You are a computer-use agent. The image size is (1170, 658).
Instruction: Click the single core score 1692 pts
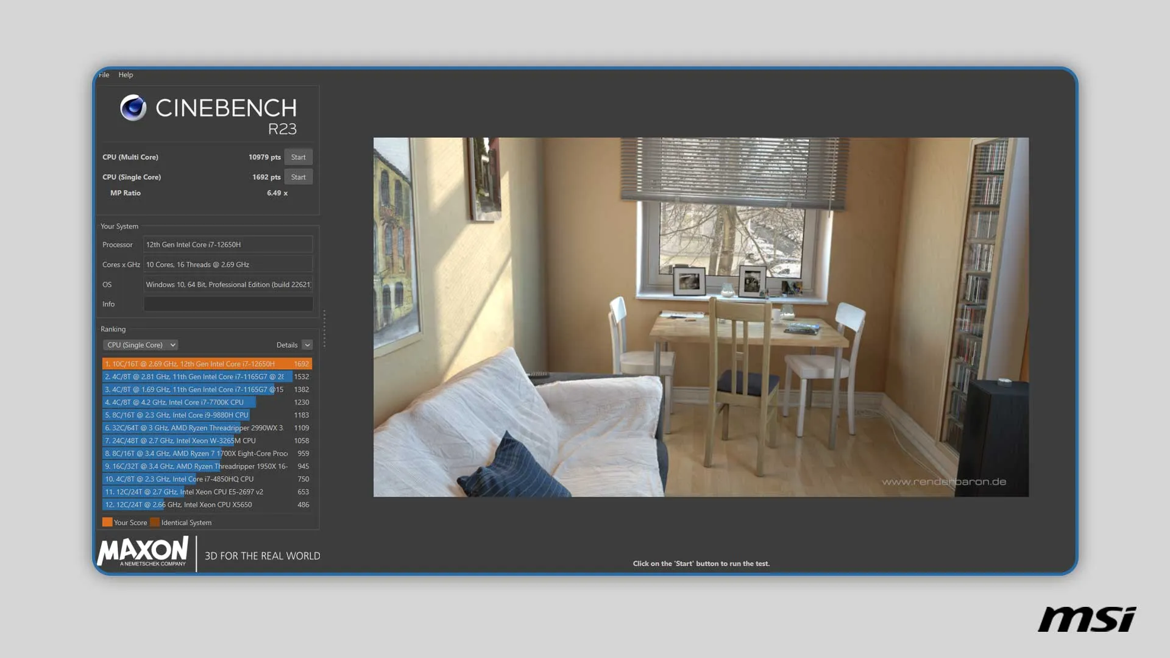coord(266,177)
